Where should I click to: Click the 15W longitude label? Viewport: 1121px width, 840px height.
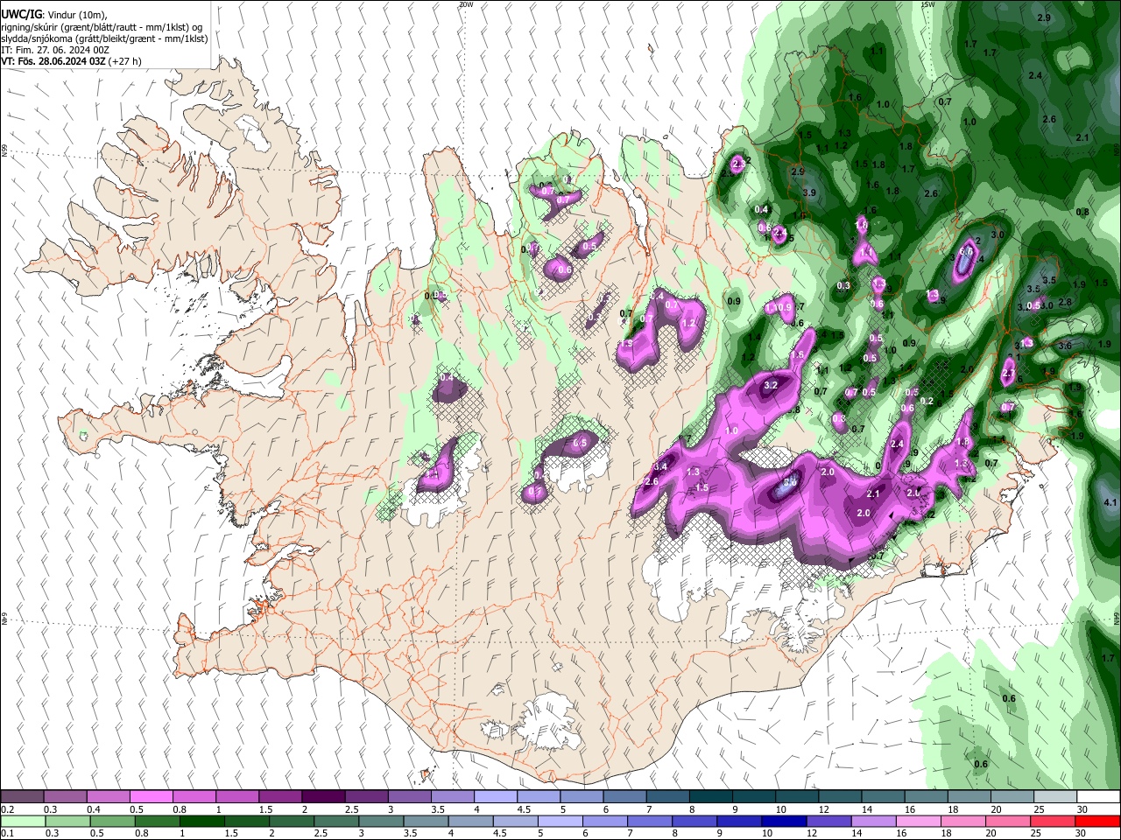pos(928,4)
